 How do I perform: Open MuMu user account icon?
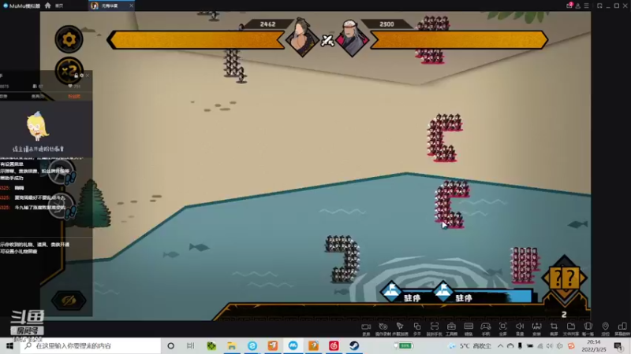pos(578,6)
